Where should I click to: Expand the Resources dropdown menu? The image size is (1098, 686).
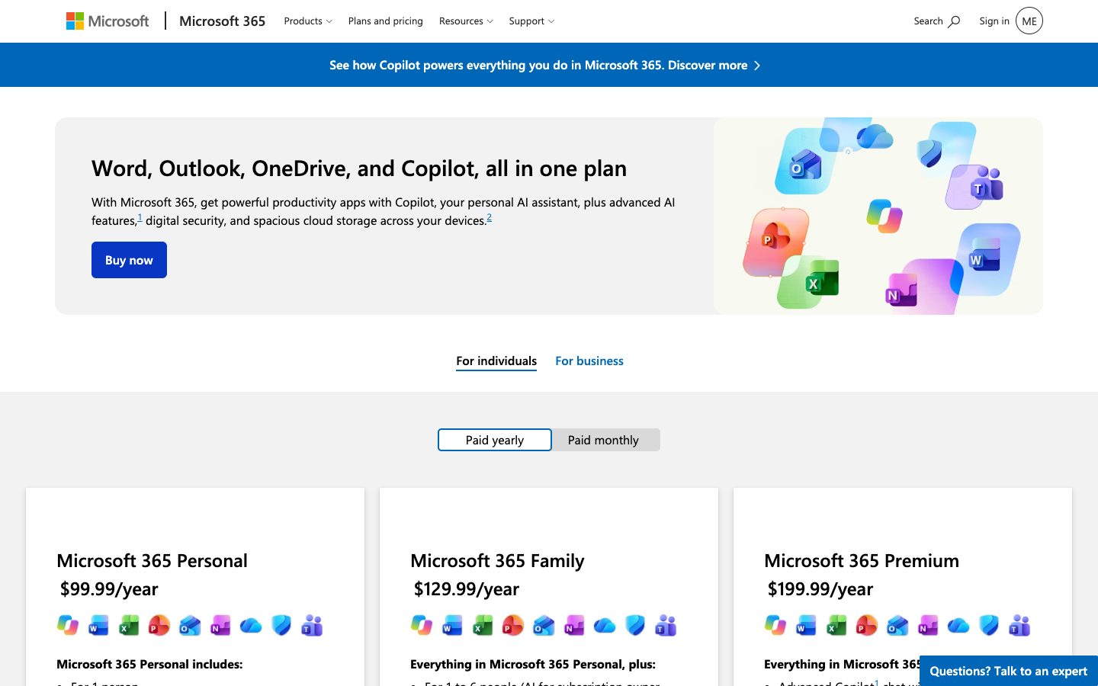(466, 21)
